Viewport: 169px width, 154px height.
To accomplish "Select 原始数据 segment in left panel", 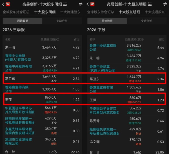I will pos(23,21).
